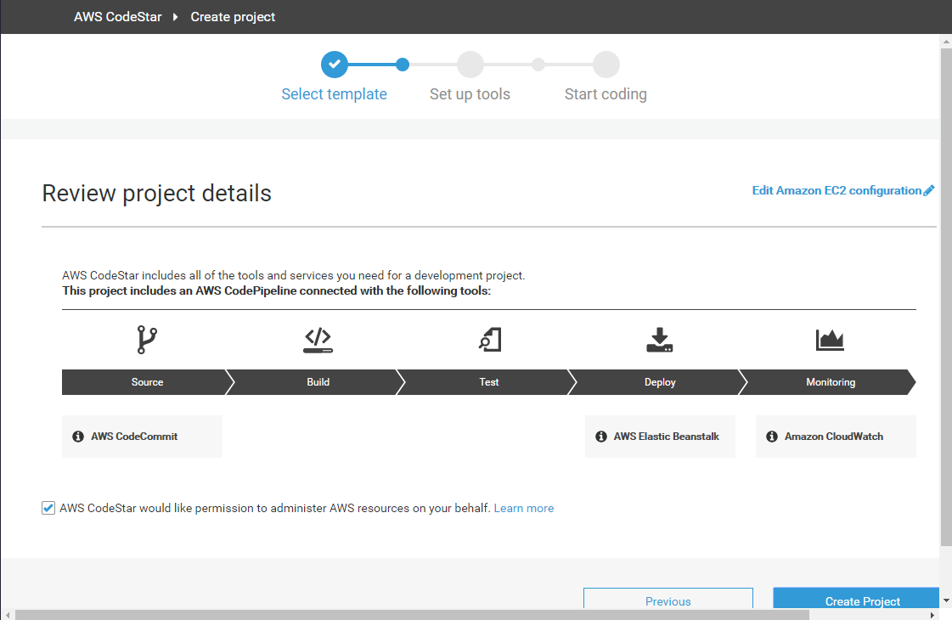Click the Monitoring chart icon
This screenshot has width=952, height=620.
[x=830, y=340]
